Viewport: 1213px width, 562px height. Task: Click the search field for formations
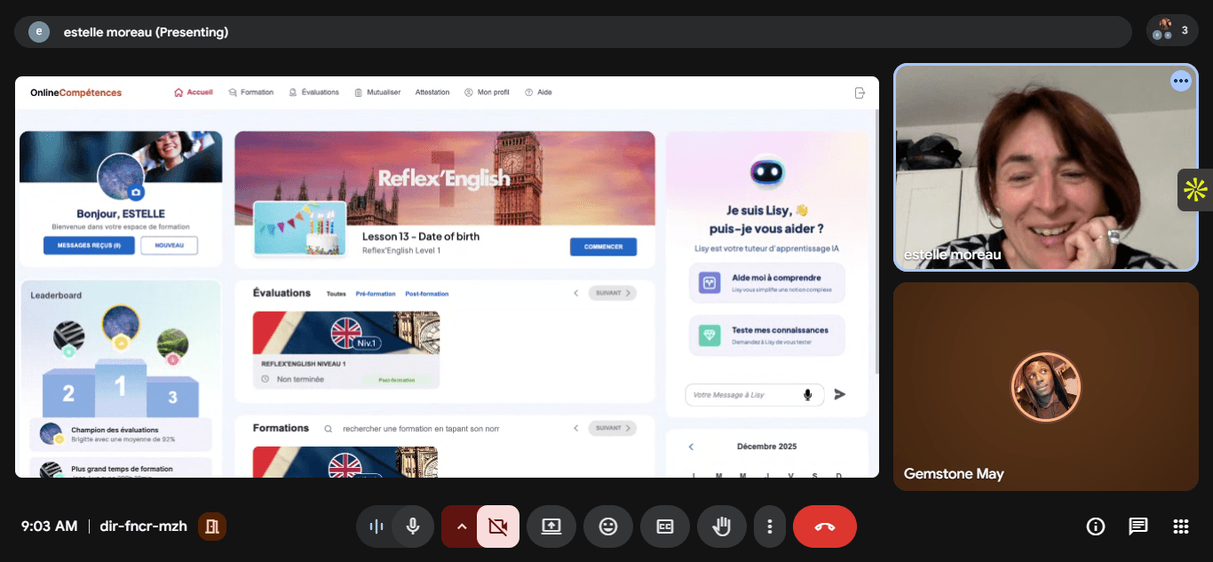pyautogui.click(x=421, y=429)
